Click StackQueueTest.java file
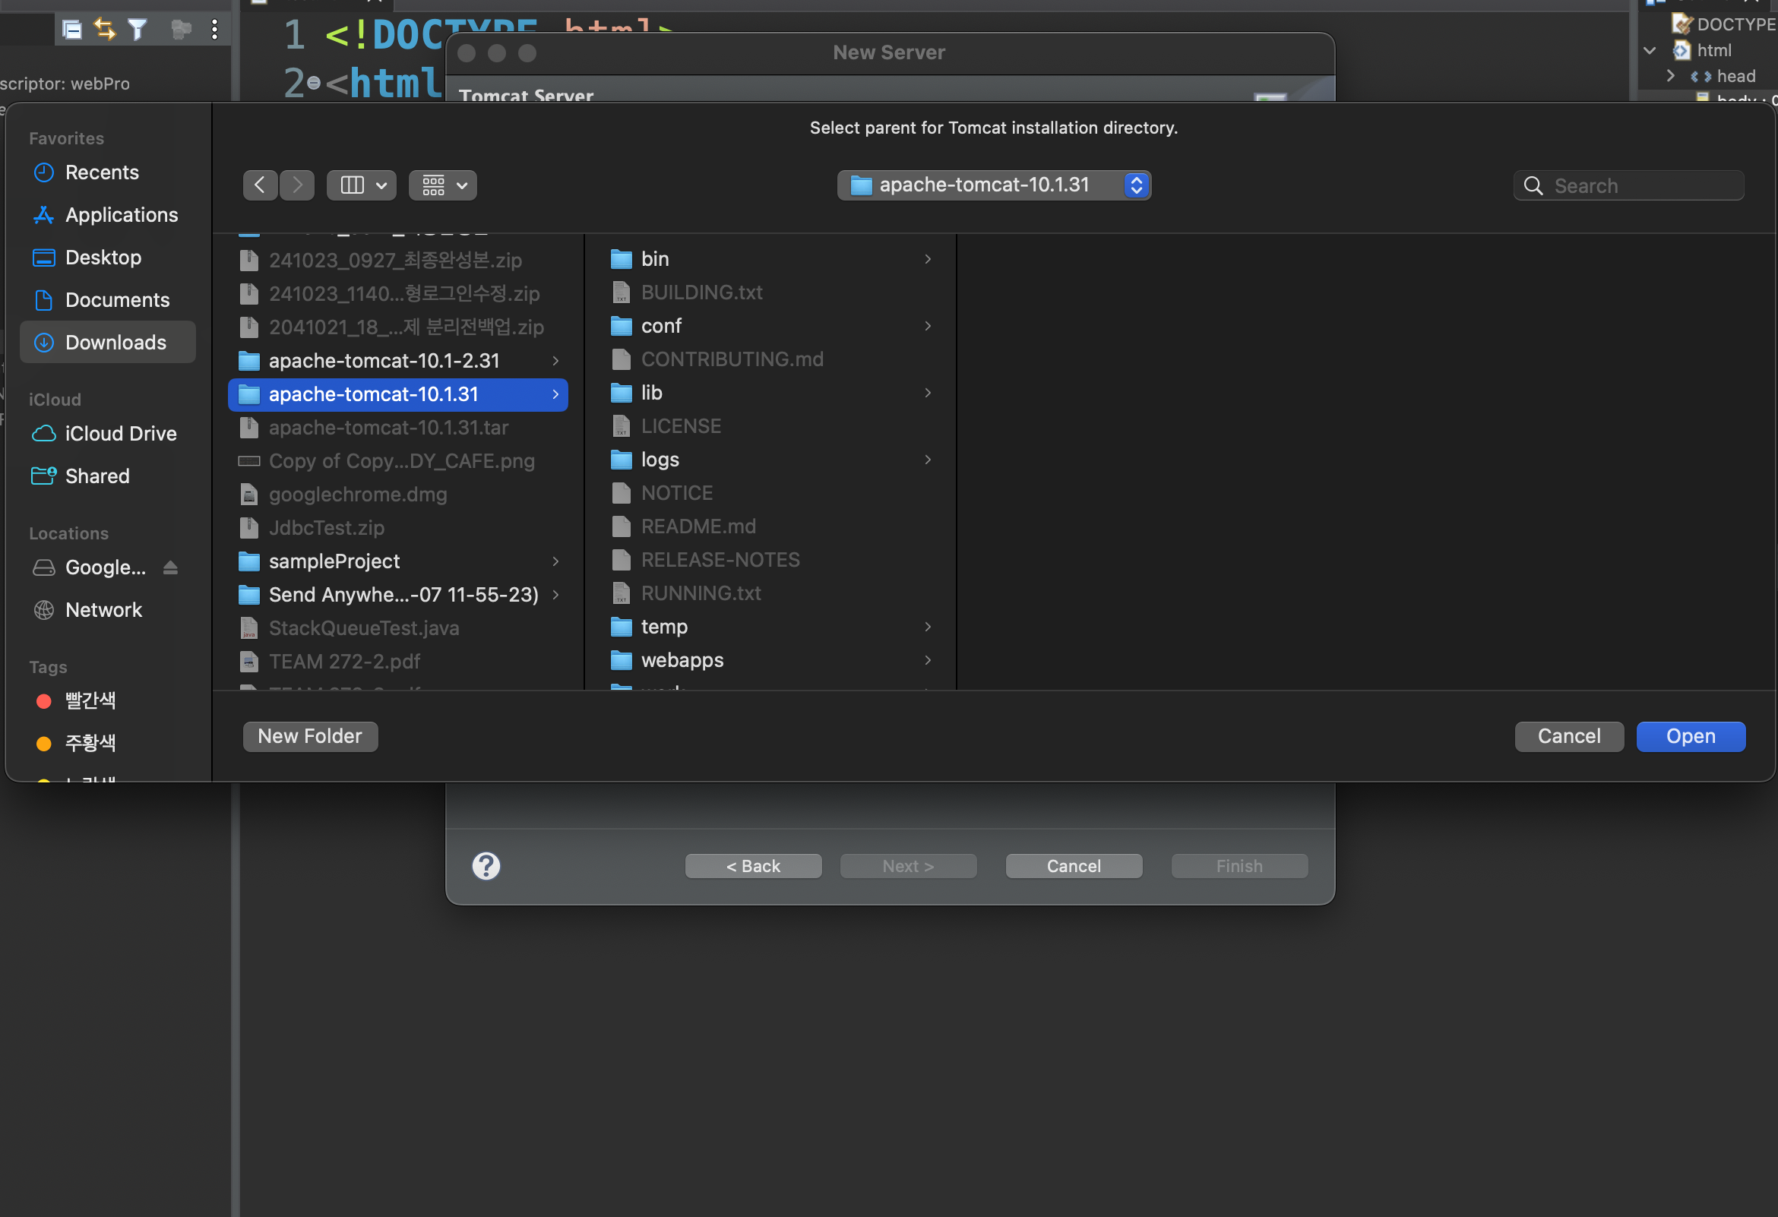Image resolution: width=1778 pixels, height=1217 pixels. tap(398, 629)
